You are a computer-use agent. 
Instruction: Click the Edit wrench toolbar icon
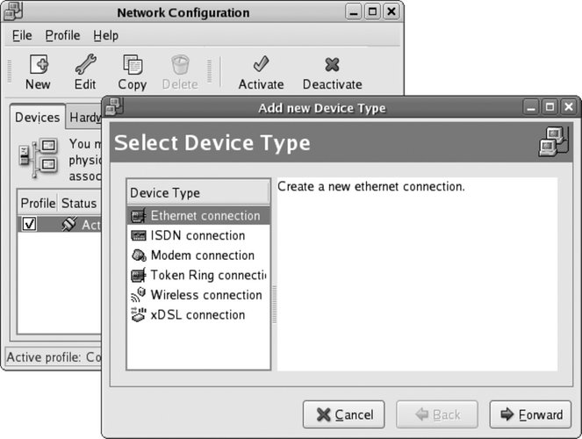pyautogui.click(x=85, y=66)
